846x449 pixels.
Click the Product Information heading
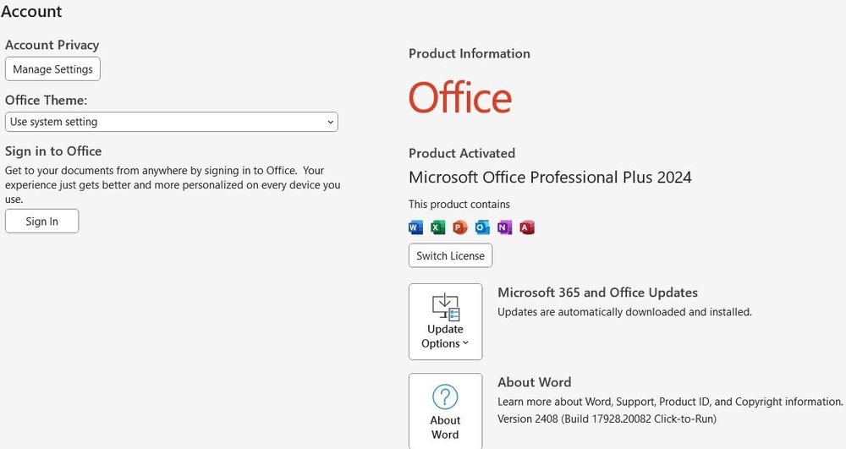[x=470, y=53]
